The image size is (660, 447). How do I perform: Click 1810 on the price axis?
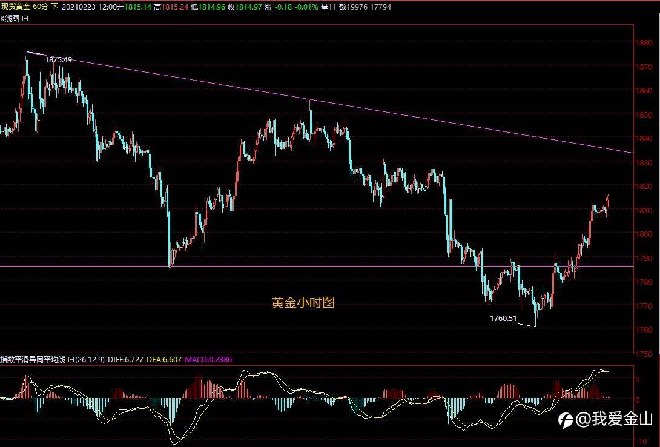click(644, 210)
